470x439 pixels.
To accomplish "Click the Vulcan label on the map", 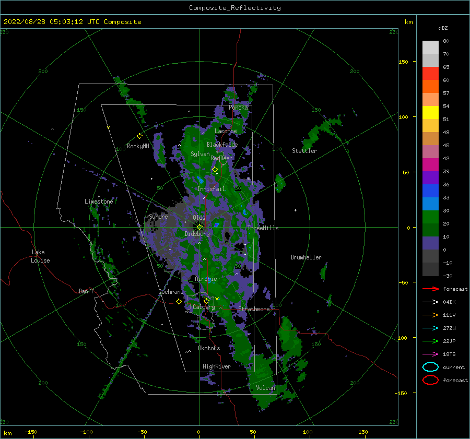I will click(265, 388).
